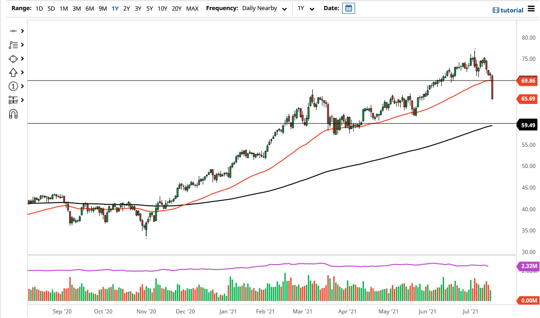Activate the MAX range option
Image resolution: width=540 pixels, height=318 pixels.
pos(192,8)
